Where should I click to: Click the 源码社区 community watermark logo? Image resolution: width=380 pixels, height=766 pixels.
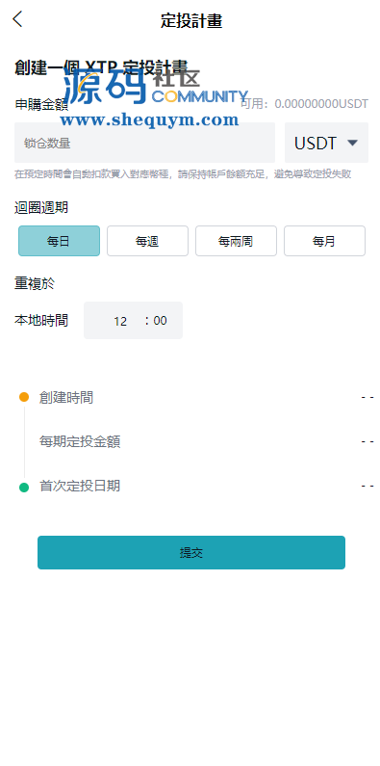(156, 87)
